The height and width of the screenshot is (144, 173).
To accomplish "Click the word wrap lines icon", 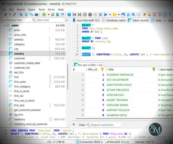I will point(160,15).
